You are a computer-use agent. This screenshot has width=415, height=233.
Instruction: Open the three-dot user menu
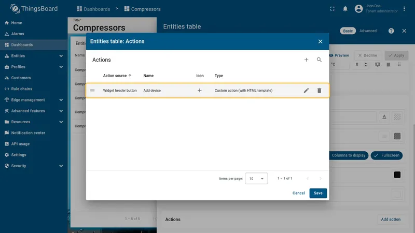point(404,9)
